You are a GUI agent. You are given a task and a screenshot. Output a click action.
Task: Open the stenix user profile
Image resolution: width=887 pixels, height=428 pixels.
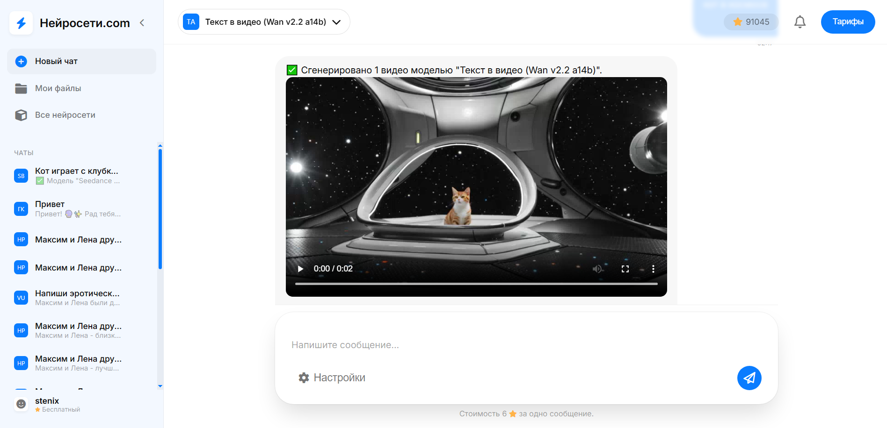coord(81,404)
